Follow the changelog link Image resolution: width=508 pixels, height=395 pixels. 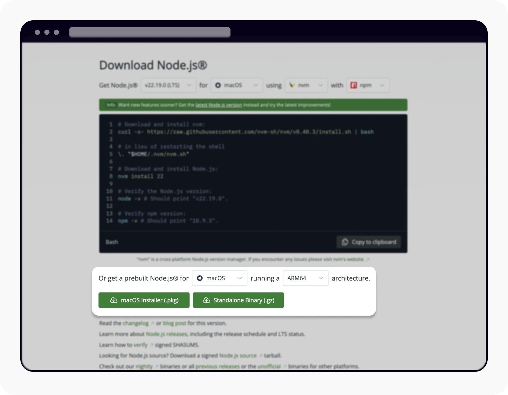[136, 323]
